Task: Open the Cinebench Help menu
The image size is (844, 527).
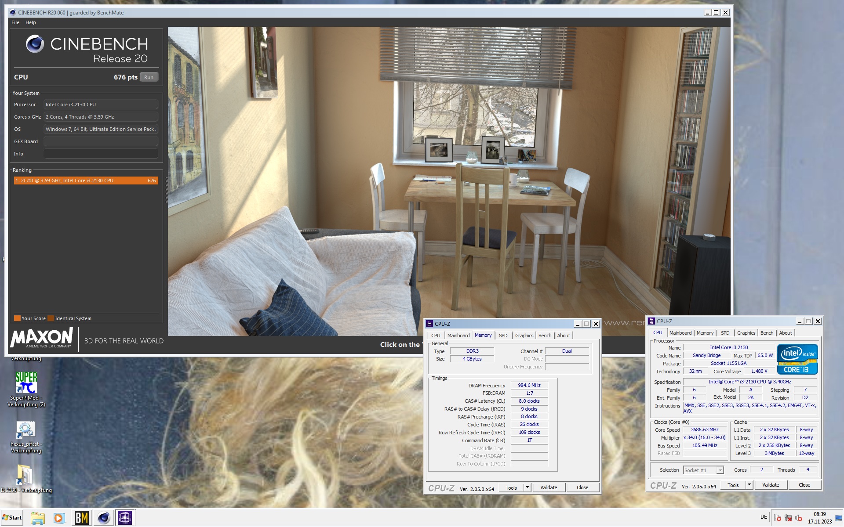Action: pyautogui.click(x=30, y=22)
